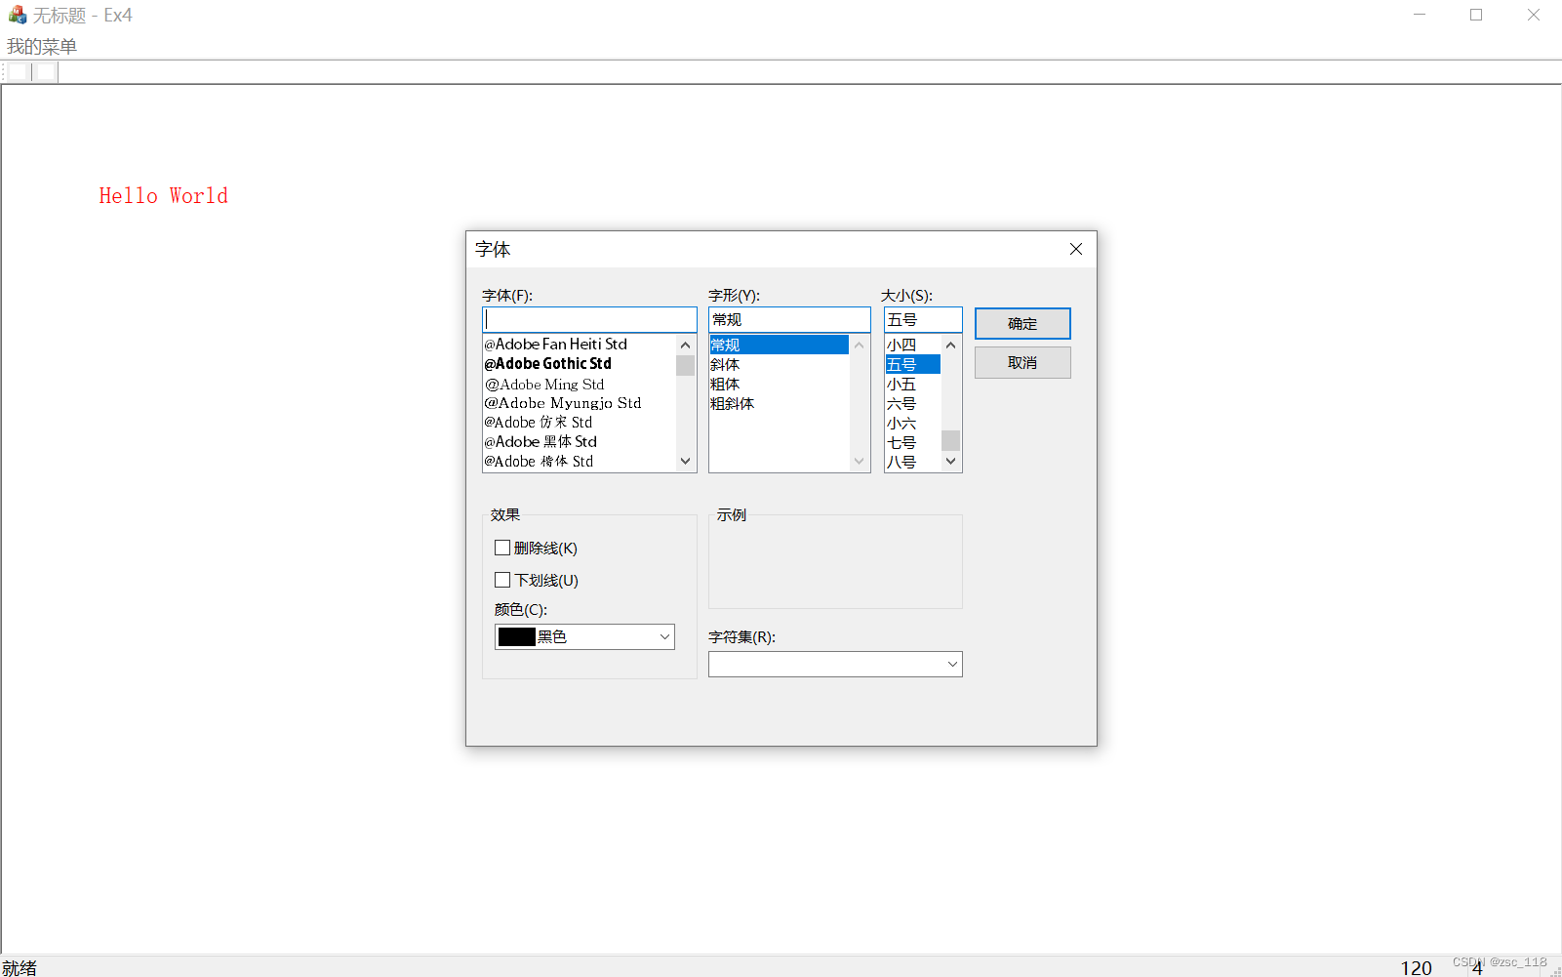Close the 字体 font dialog
The width and height of the screenshot is (1562, 977).
point(1075,249)
